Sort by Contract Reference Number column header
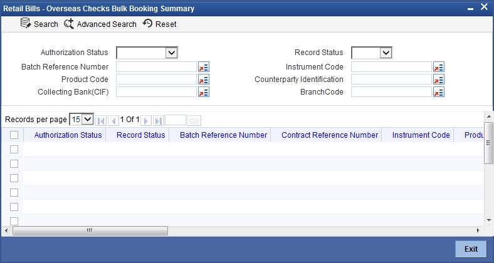494x263 pixels. [x=330, y=135]
